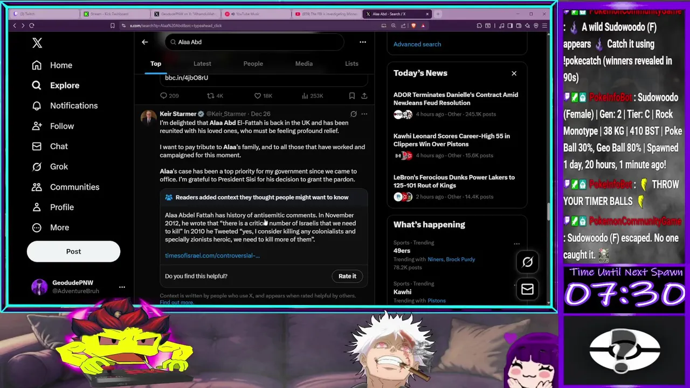Open GeodudePNW account options menu
This screenshot has height=388, width=690.
tap(122, 287)
